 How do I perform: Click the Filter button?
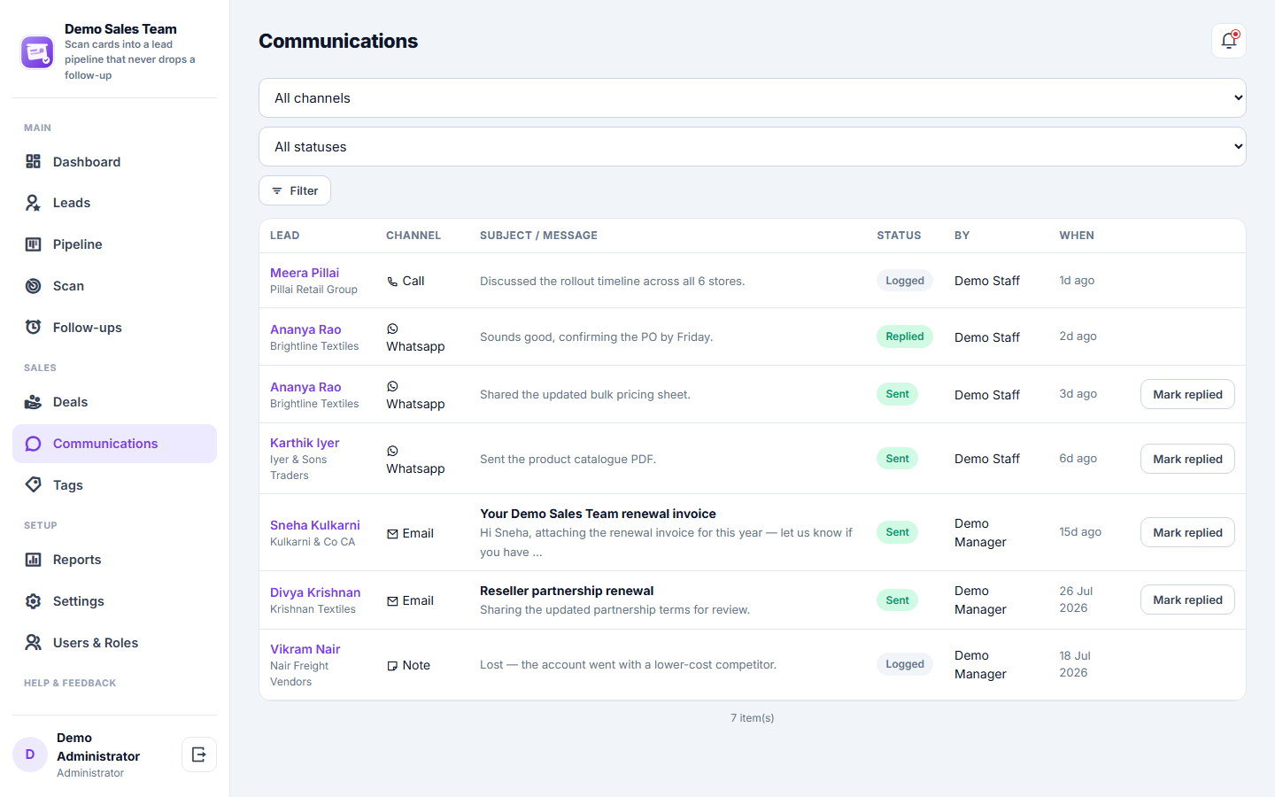[295, 190]
